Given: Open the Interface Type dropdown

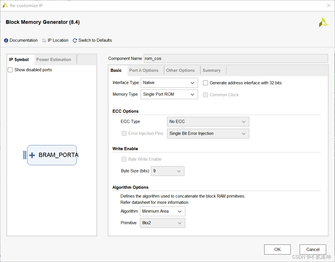Looking at the screenshot, I should 169,83.
